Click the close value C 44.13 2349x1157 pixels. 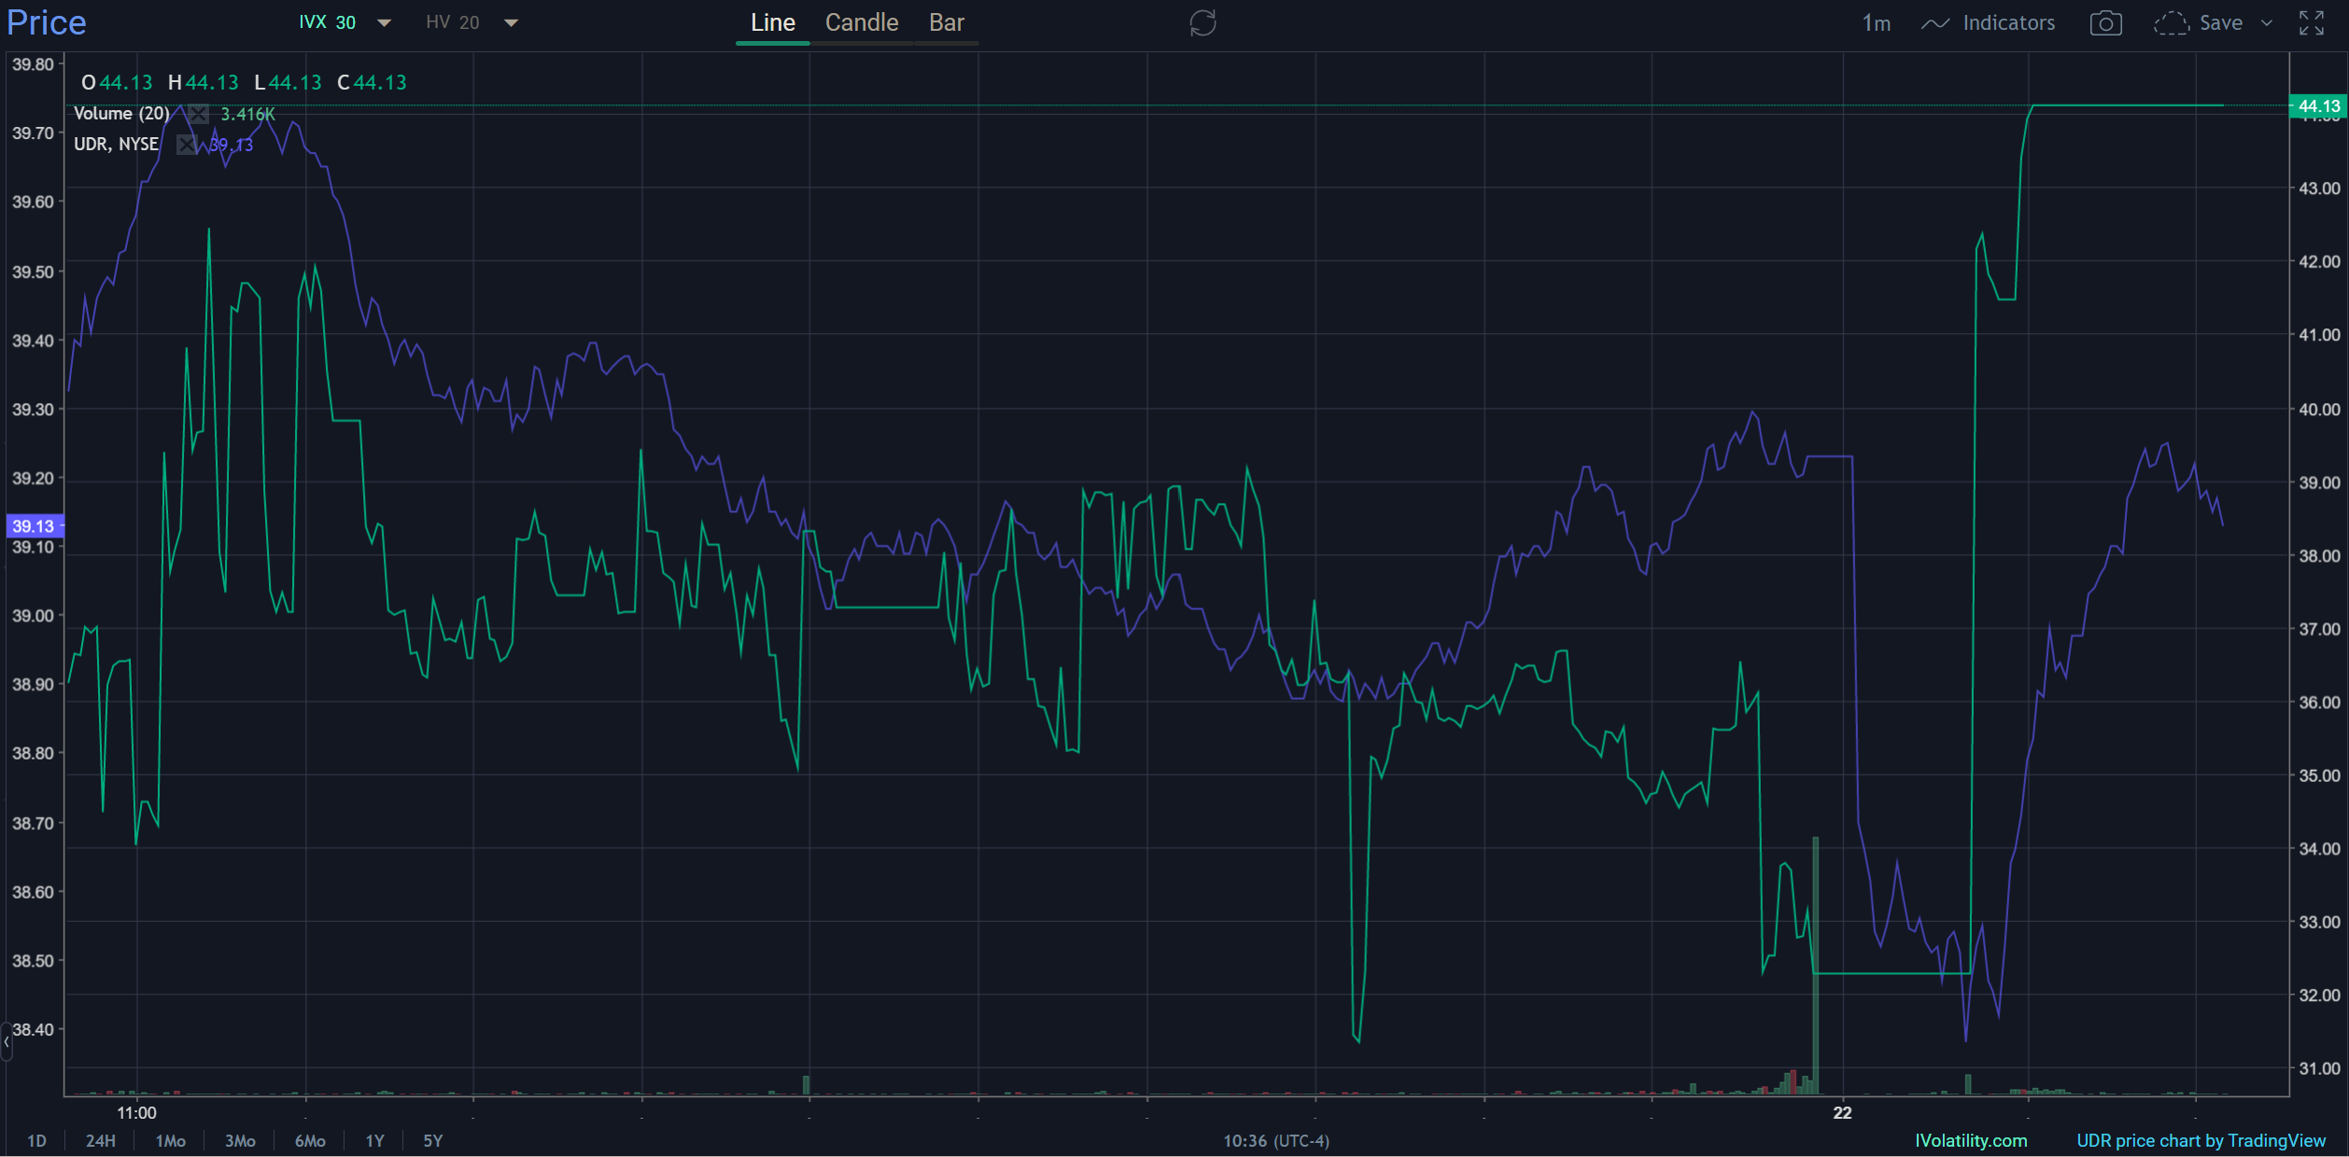(372, 83)
